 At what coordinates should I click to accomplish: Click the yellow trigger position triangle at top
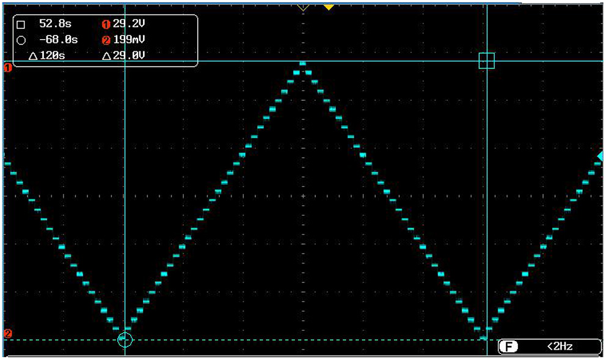329,7
